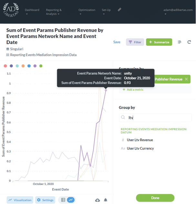This screenshot has height=204, width=196.
Task: Open the link icon in navbar
Action: [119, 10]
